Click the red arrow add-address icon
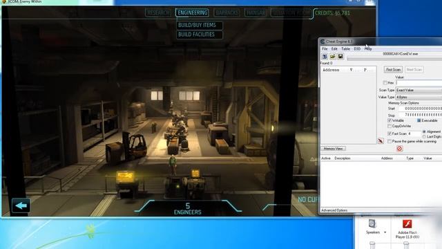The height and width of the screenshot is (249, 442). click(381, 140)
